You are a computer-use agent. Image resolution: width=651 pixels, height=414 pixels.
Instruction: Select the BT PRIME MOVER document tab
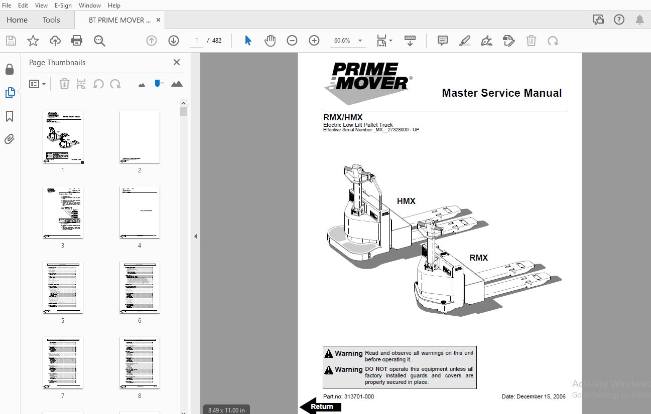click(x=119, y=20)
